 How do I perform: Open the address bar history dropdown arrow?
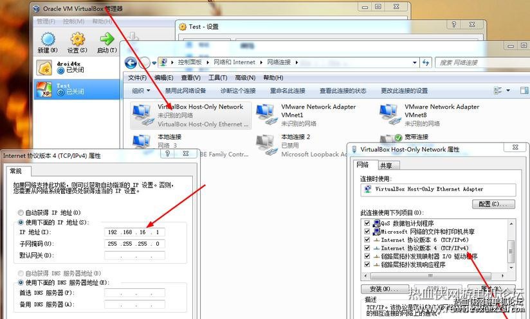[x=415, y=62]
